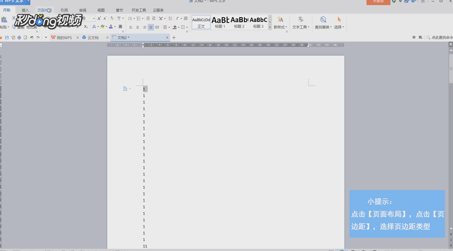Open 查找替换 find and replace
Screen dimensions: 453x251
323,23
